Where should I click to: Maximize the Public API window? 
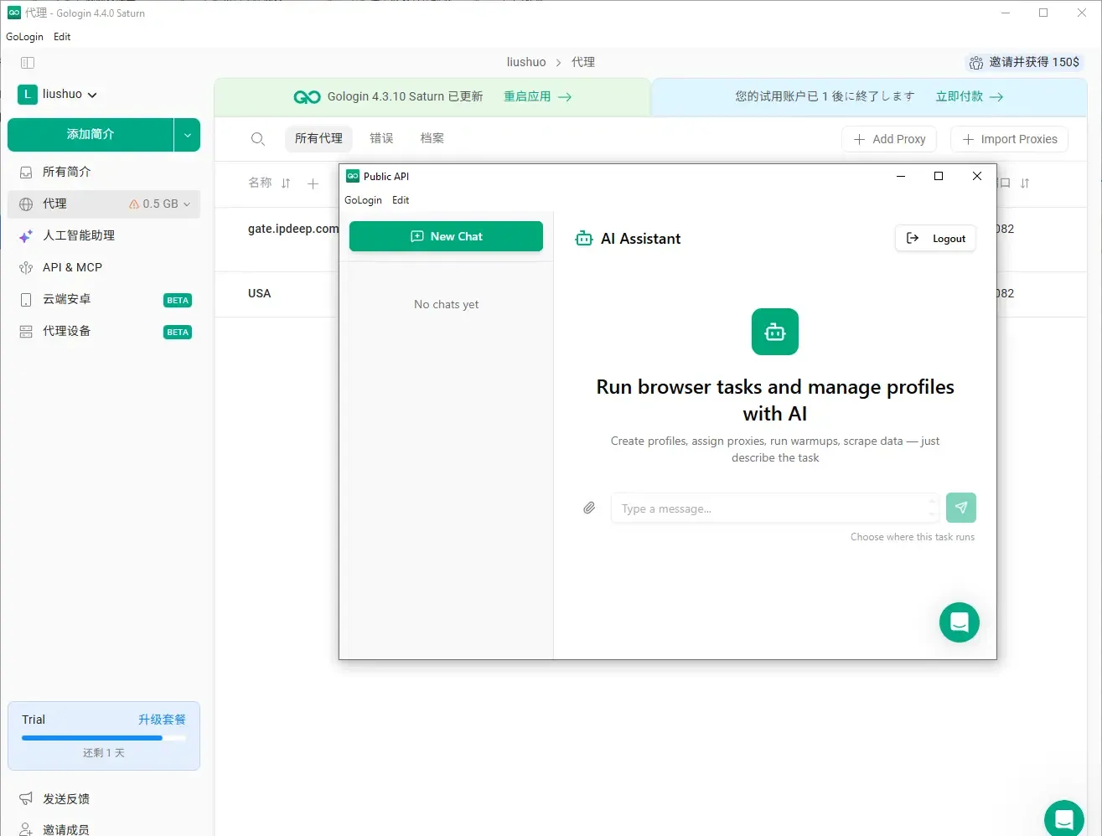pos(939,176)
